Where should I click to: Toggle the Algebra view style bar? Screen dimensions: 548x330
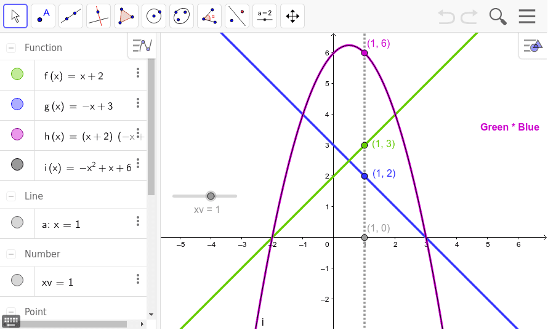click(142, 46)
